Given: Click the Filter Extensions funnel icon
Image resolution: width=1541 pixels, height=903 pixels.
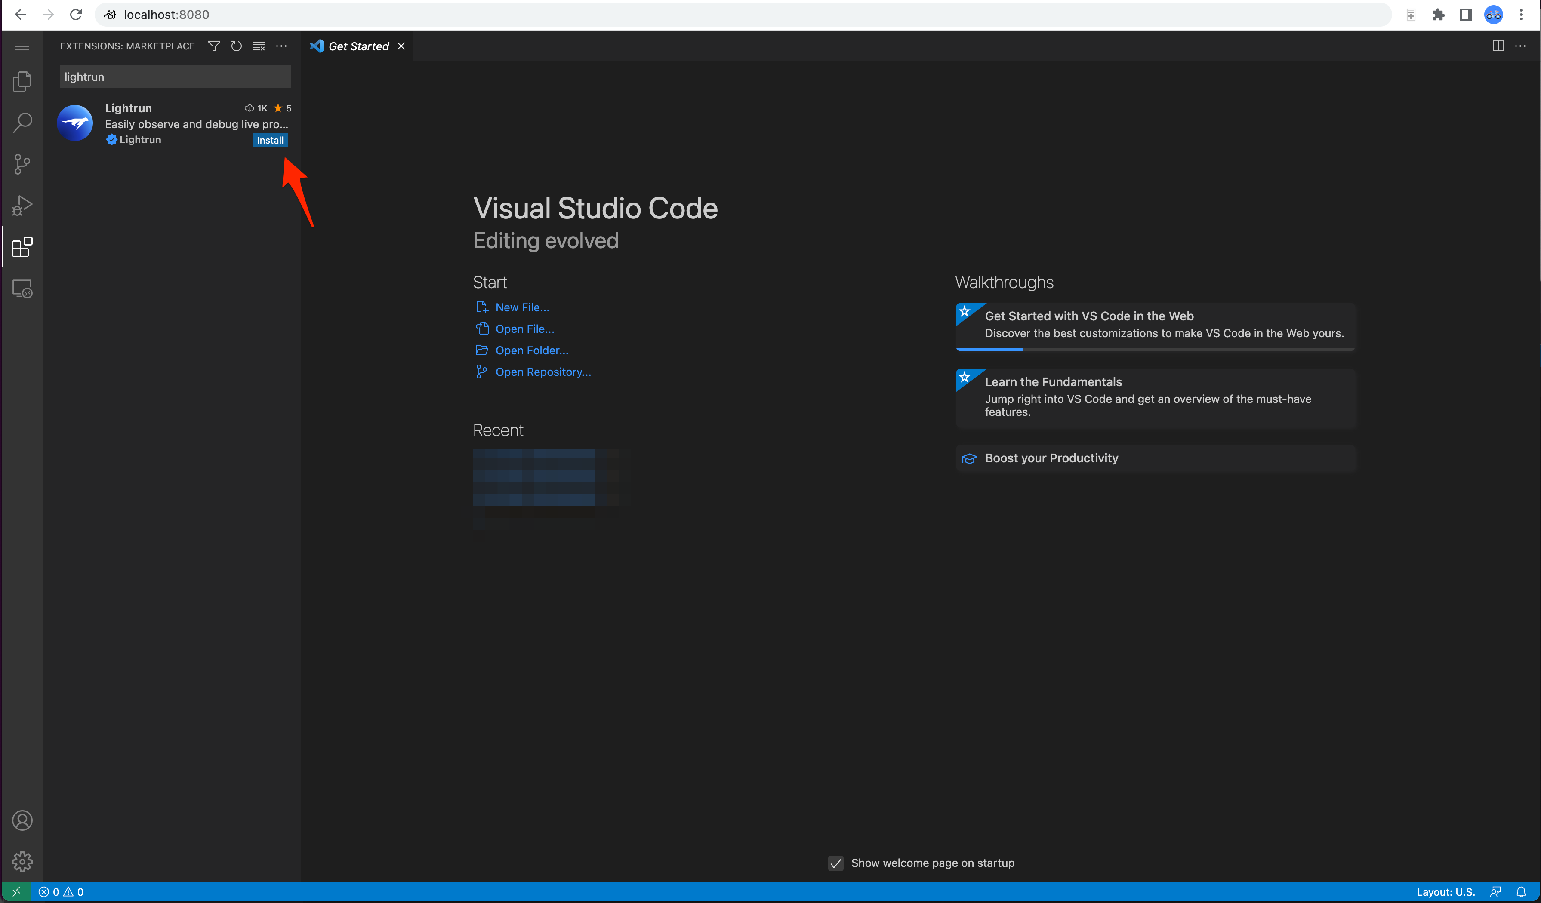Looking at the screenshot, I should (x=214, y=46).
